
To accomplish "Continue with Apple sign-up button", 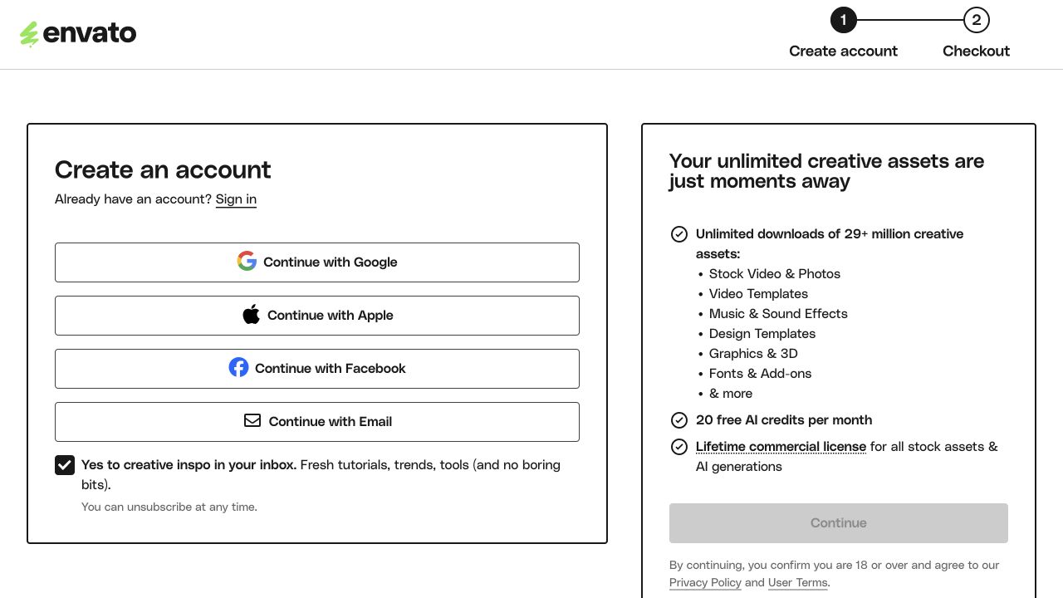I will tap(317, 316).
